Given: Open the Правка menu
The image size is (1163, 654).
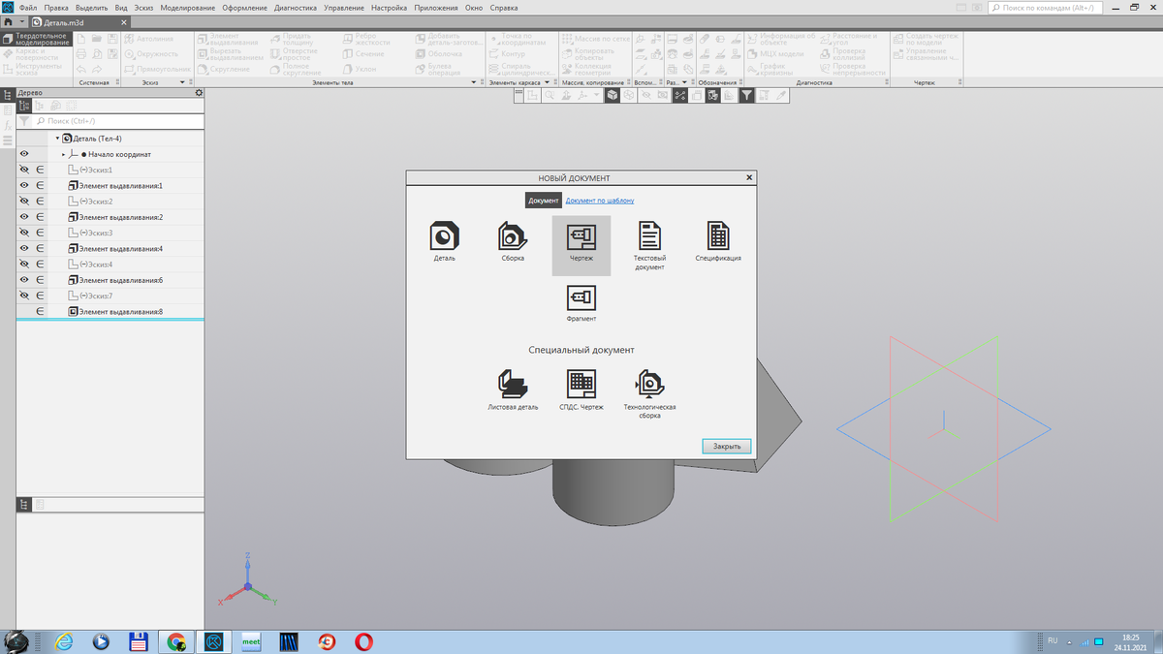Looking at the screenshot, I should point(56,8).
